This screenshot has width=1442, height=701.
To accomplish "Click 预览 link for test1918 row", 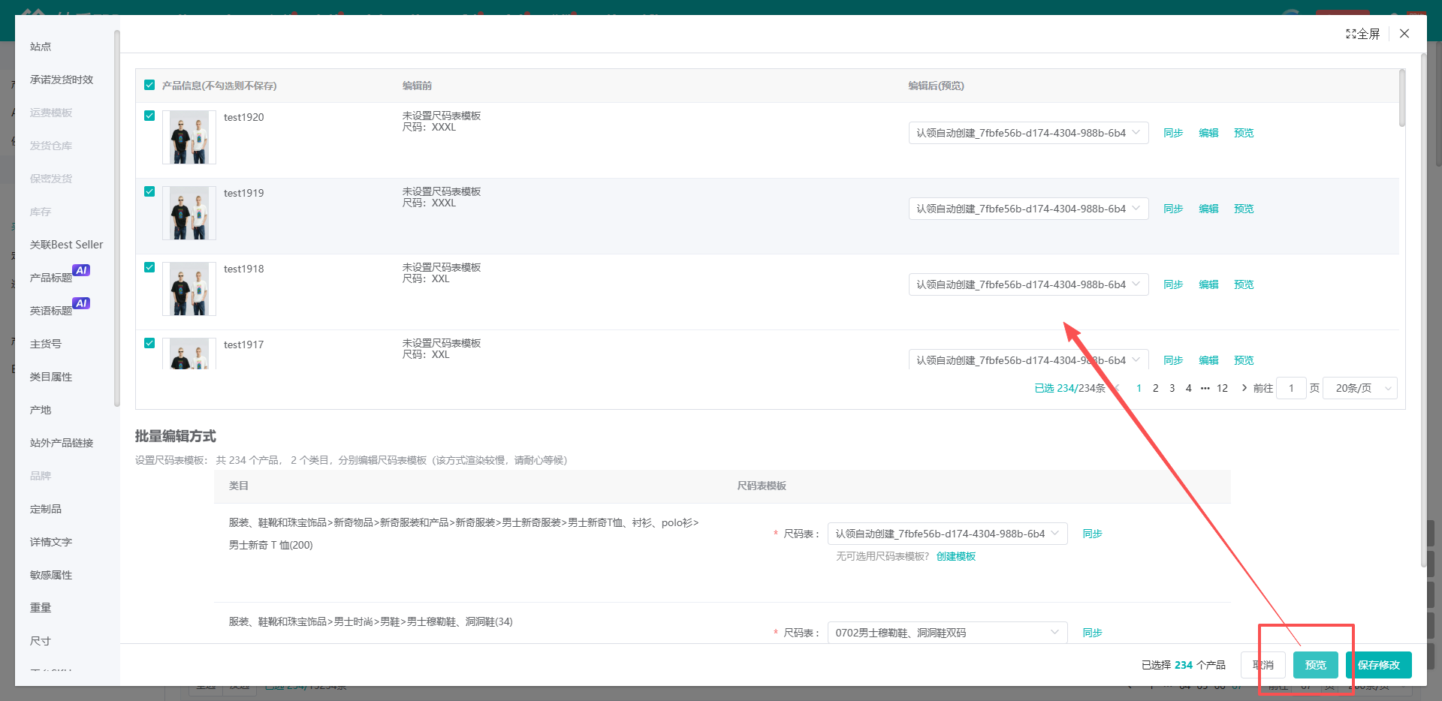I will coord(1244,284).
